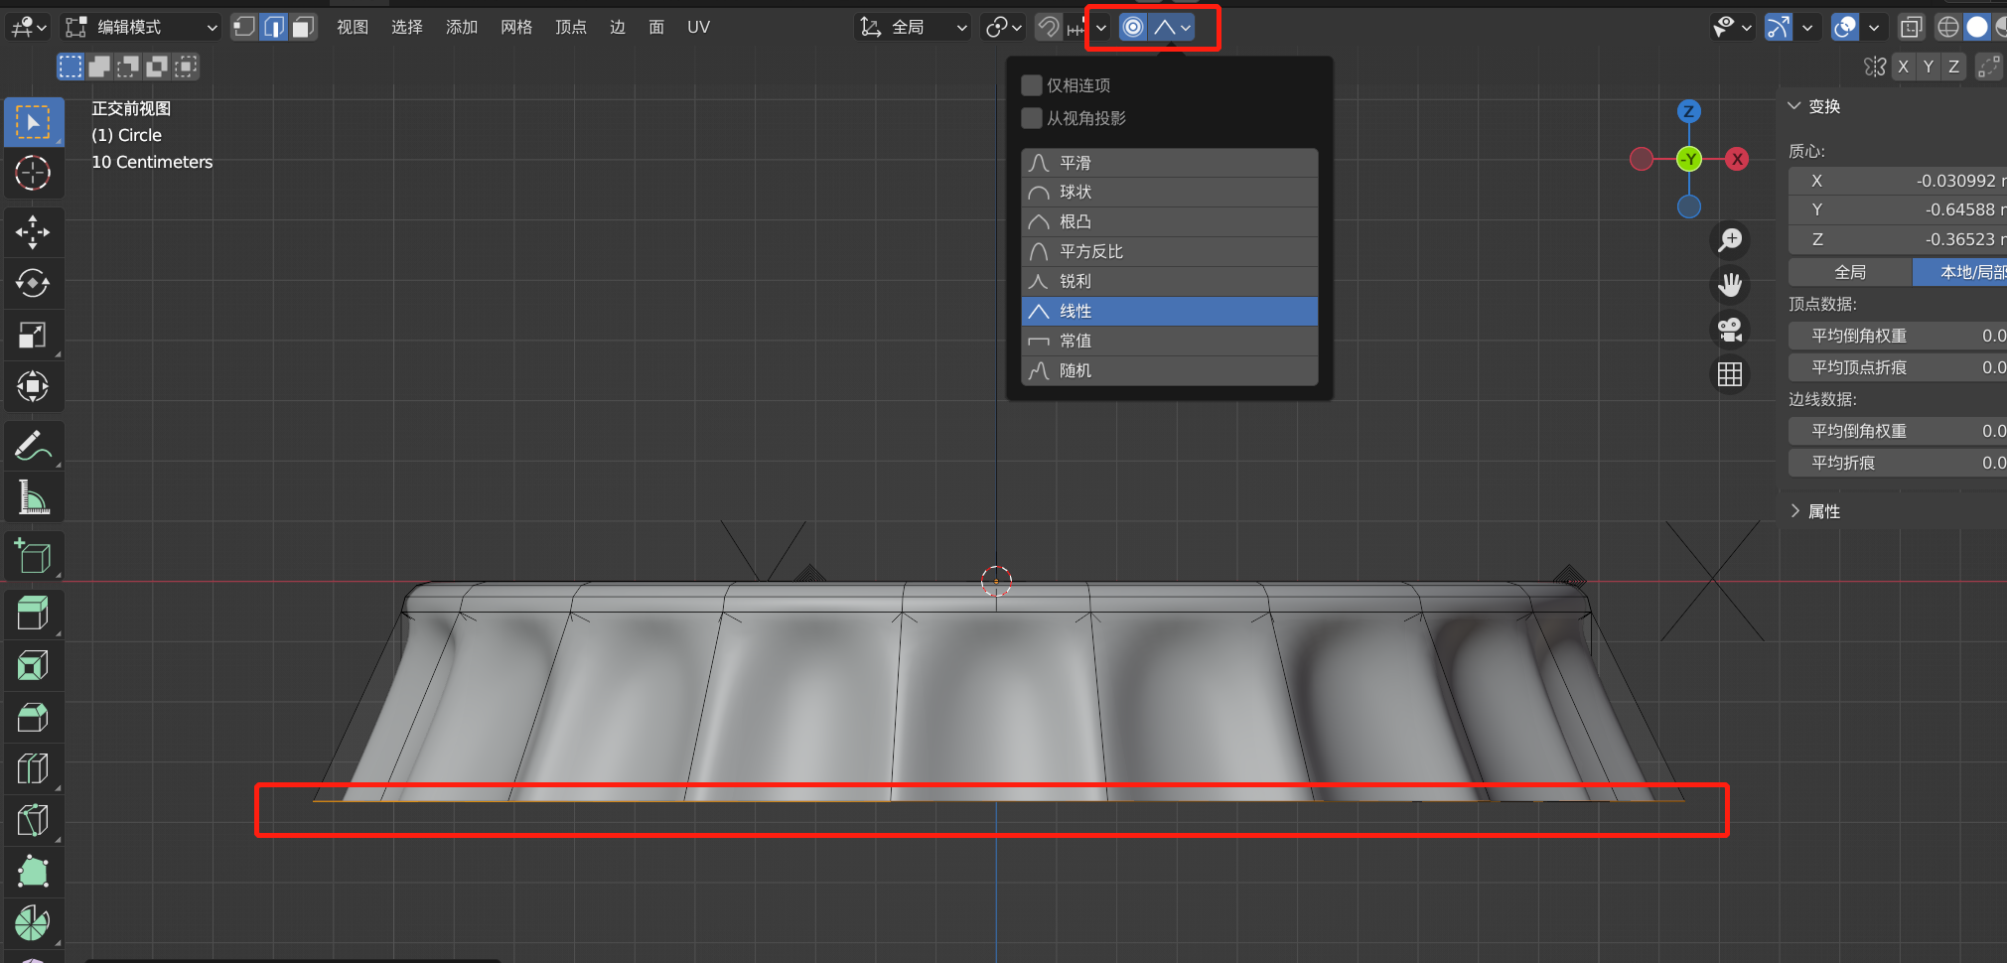Open the selectability and visibility dropdown
2007x963 pixels.
click(1732, 27)
